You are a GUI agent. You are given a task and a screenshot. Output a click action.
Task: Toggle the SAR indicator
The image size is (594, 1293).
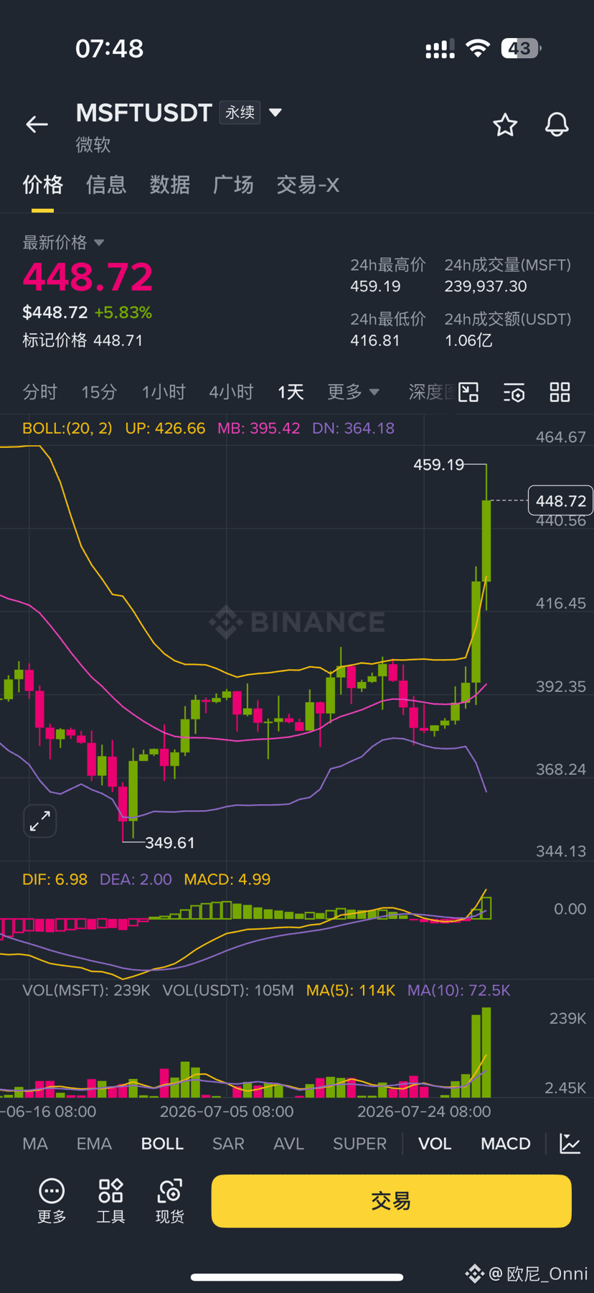[228, 1144]
